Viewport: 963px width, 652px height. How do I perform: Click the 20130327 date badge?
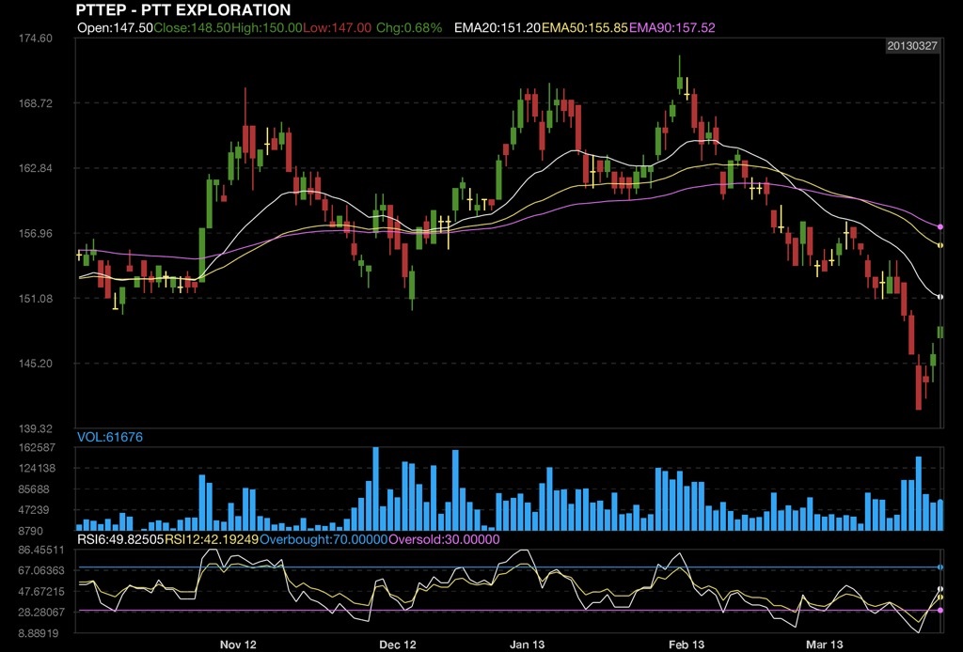tap(912, 46)
